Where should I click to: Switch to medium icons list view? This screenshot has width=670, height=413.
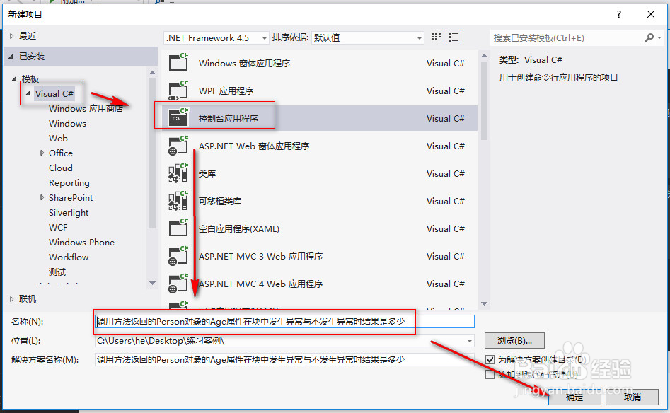coord(453,37)
